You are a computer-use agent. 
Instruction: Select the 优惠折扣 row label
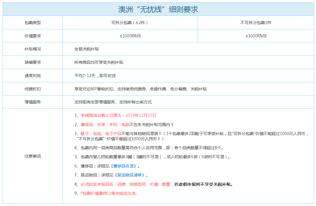[x=33, y=89]
